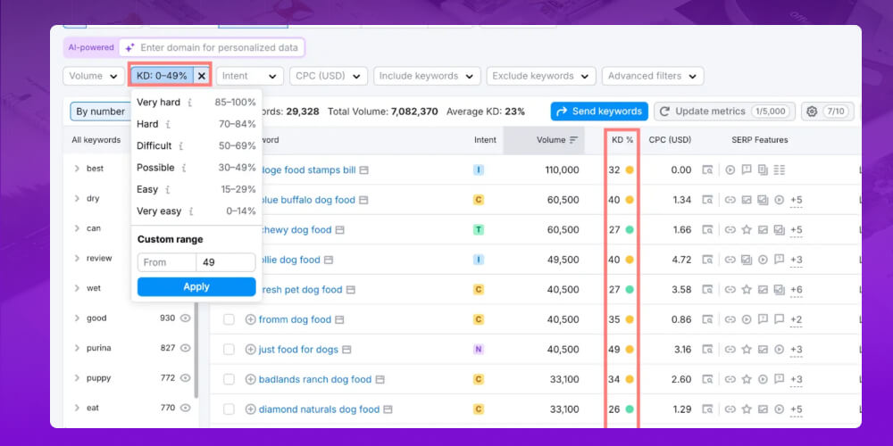
Task: Expand the purina keyword group
Action: click(77, 348)
